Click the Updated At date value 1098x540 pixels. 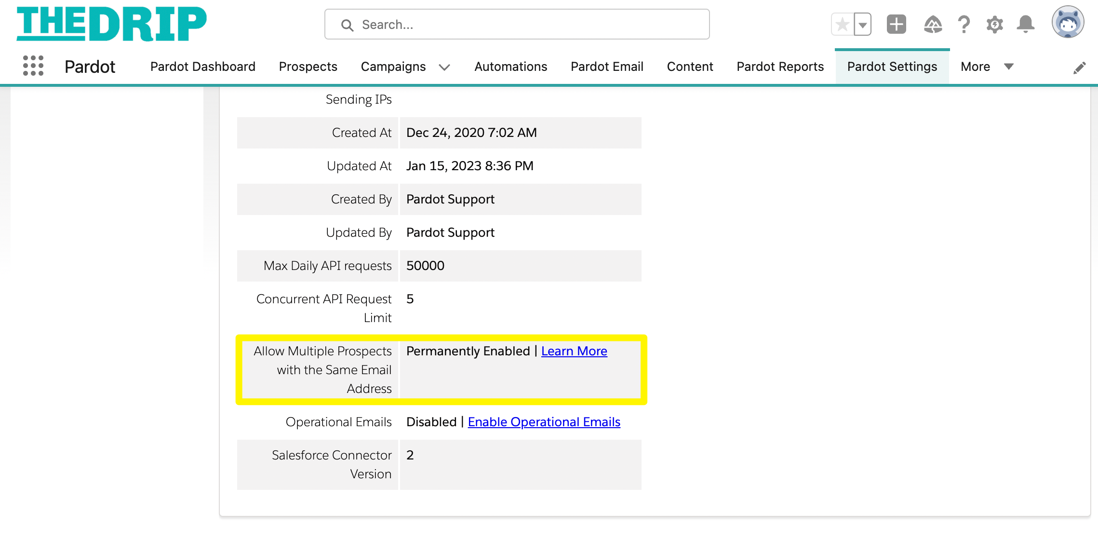(x=470, y=166)
